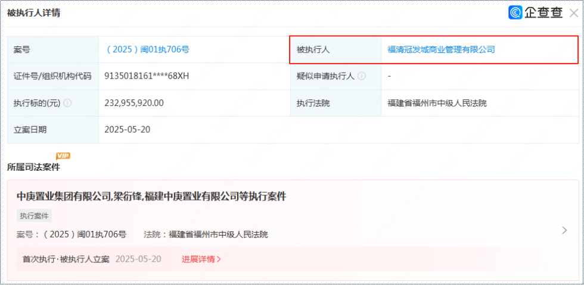The height and width of the screenshot is (285, 584).
Task: Open 福清冠发城商业管理有限公司 company link
Action: [x=441, y=49]
